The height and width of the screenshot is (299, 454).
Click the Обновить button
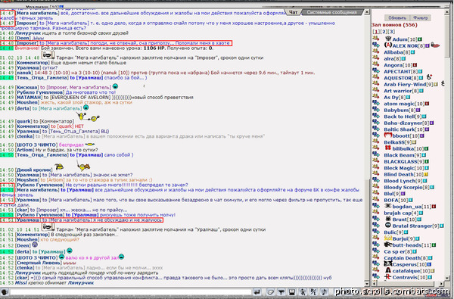(397, 18)
